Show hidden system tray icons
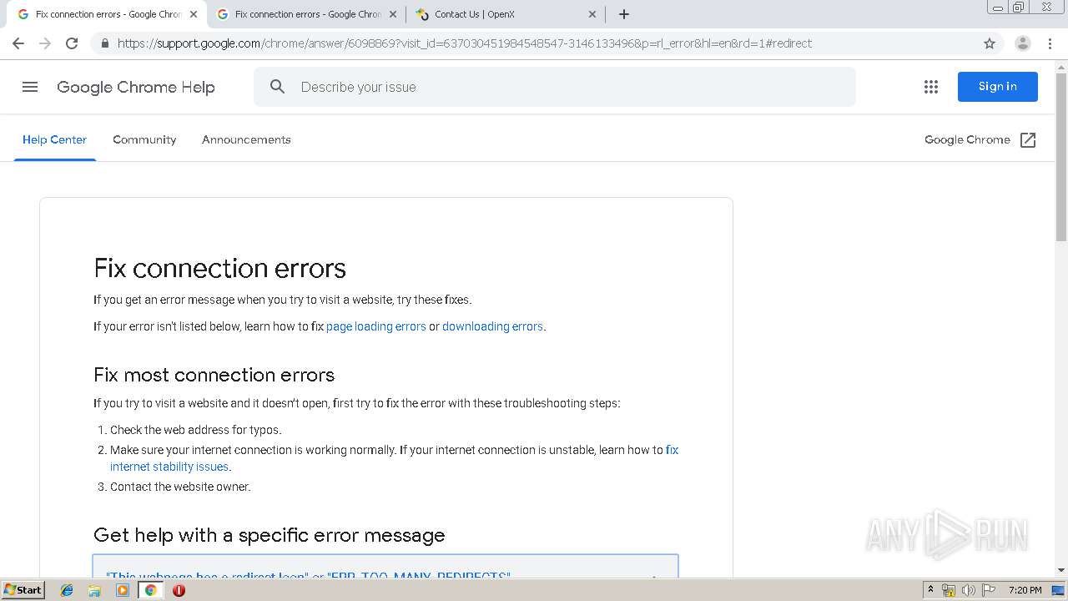Viewport: 1068px width, 601px height. 930,590
